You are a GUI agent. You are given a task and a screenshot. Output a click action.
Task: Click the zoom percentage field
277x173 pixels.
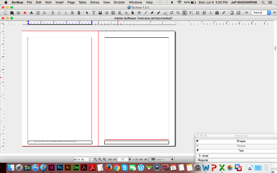pyautogui.click(x=81, y=159)
